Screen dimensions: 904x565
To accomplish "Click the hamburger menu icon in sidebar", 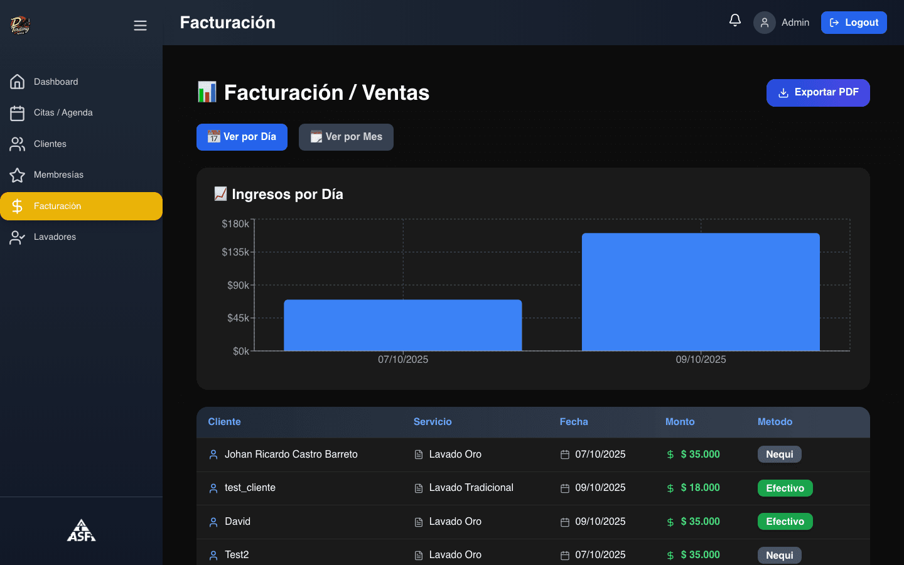I will point(140,26).
